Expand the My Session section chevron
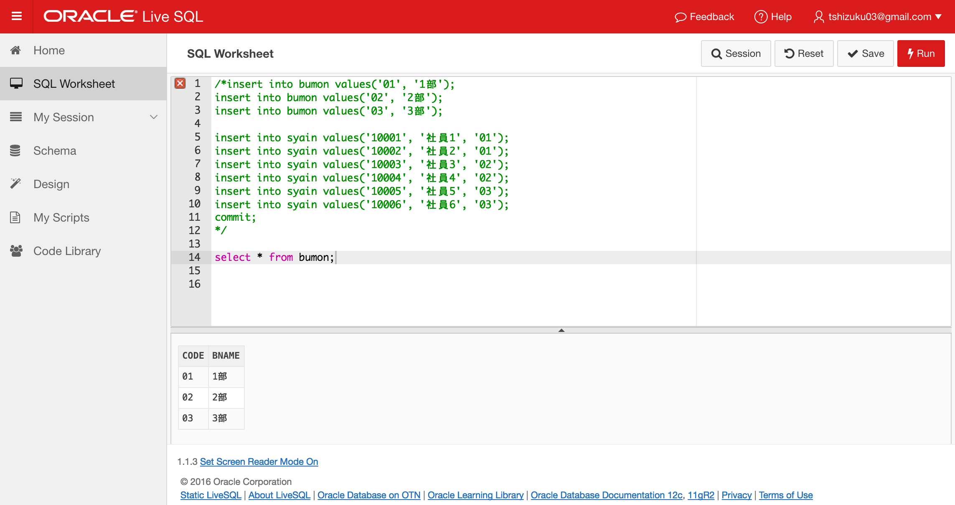This screenshot has height=505, width=955. pos(154,117)
